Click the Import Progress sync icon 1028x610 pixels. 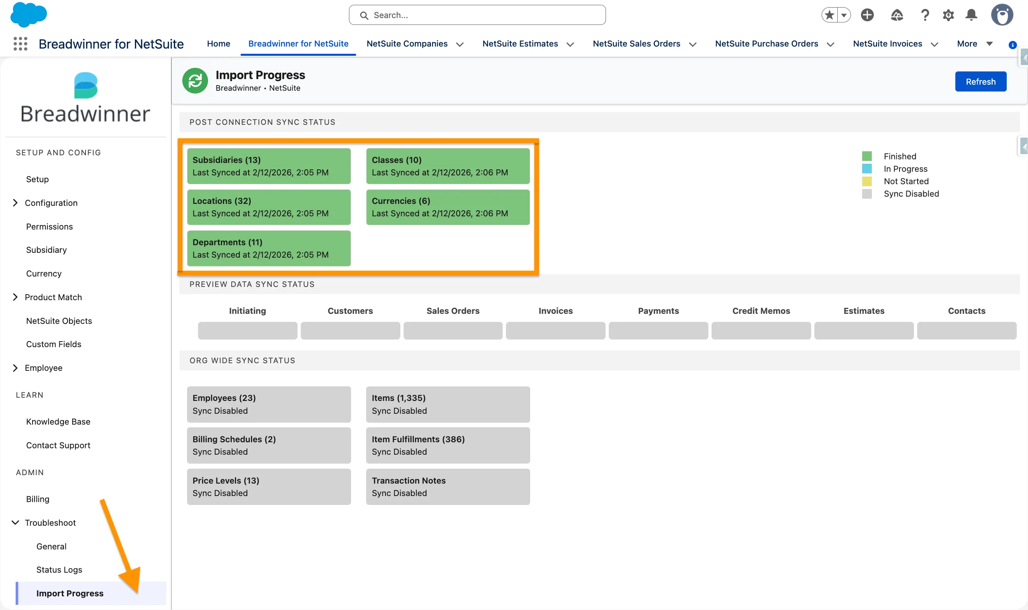click(195, 81)
